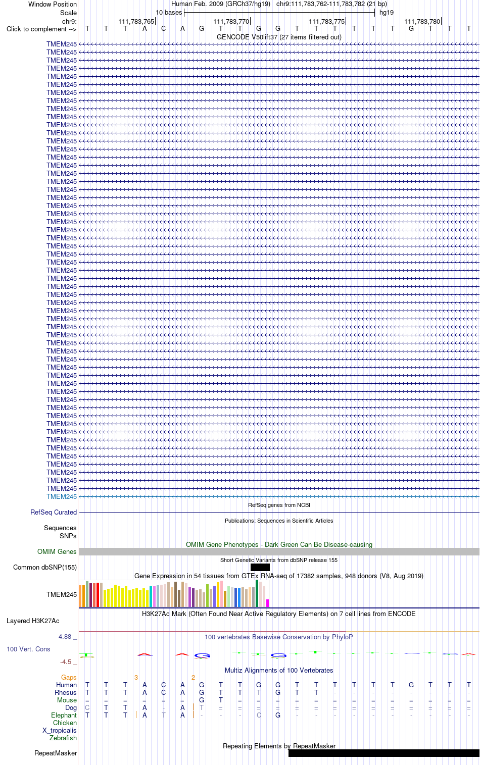Viewport: 480px width, 765px height.
Task: Select the Chicken alignment row label
Action: point(65,723)
